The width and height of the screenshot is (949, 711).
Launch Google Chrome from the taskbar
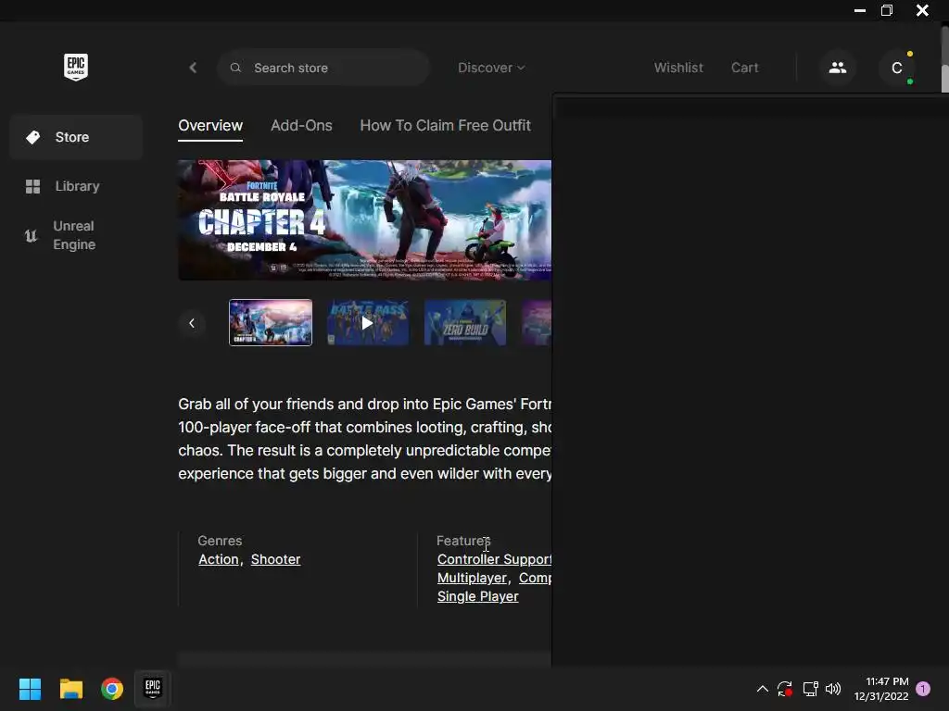pos(112,689)
